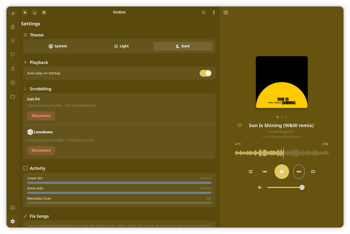Switch theme to System

coord(58,46)
